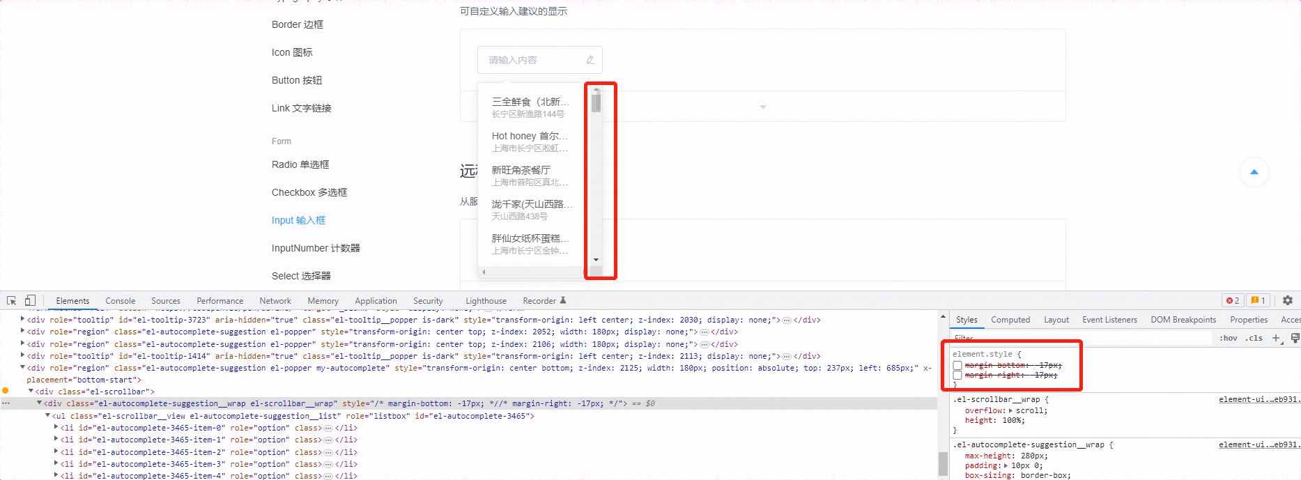Open Icon 图标 in the sidebar
The height and width of the screenshot is (480, 1301).
(x=292, y=52)
